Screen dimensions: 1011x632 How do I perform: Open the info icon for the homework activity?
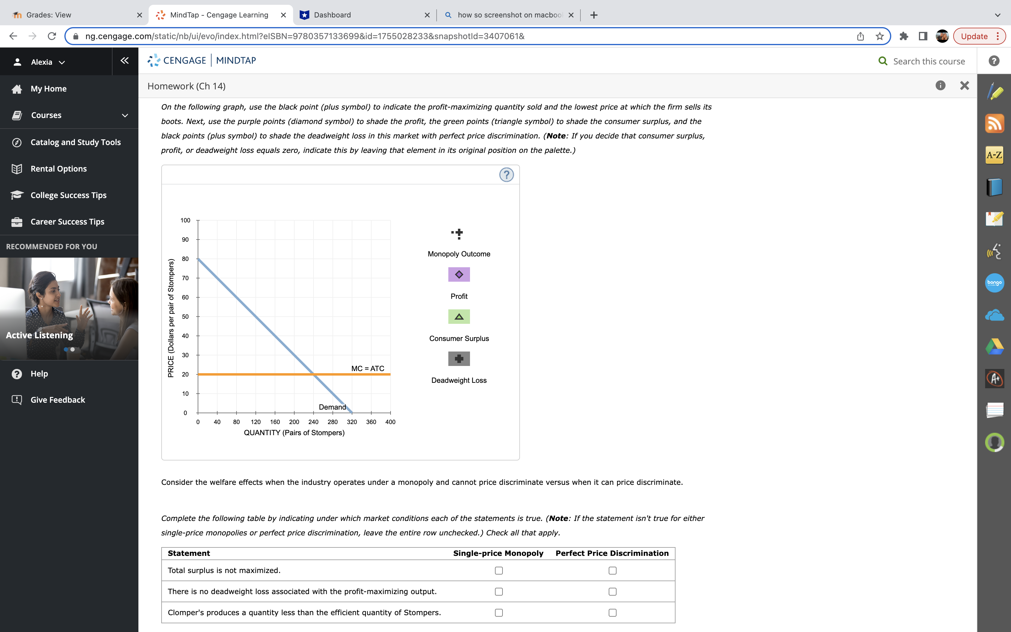pos(940,86)
